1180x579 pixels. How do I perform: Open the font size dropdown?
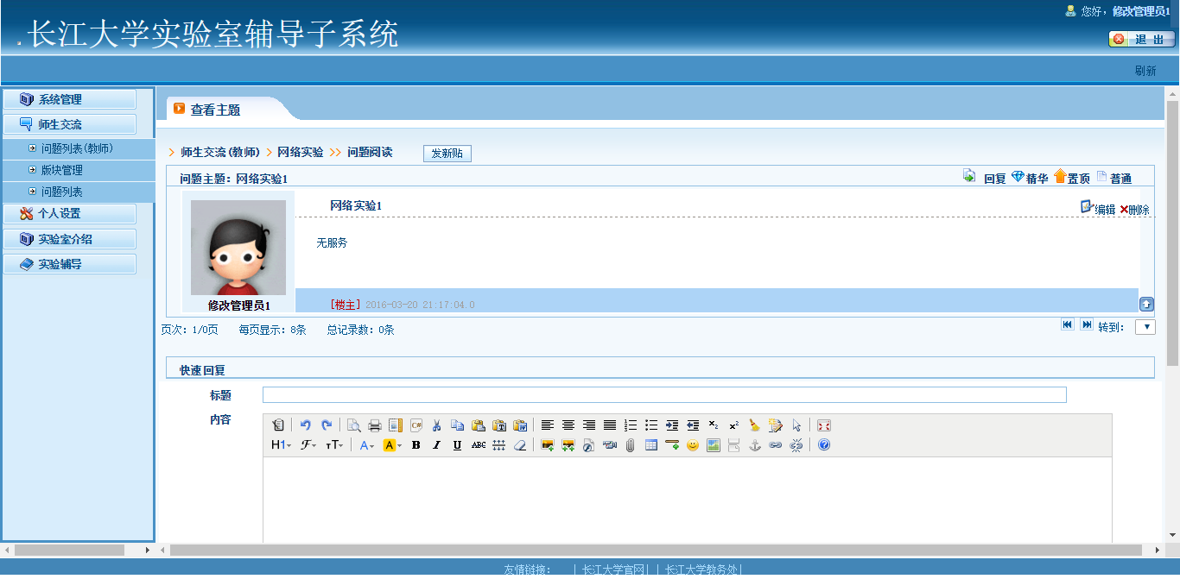coord(334,445)
